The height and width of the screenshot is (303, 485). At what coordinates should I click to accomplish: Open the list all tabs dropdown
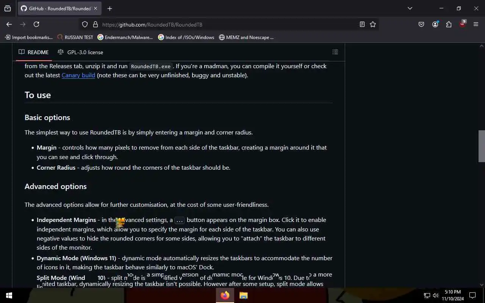410,8
